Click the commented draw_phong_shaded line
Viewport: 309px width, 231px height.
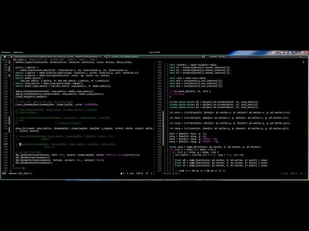66,144
